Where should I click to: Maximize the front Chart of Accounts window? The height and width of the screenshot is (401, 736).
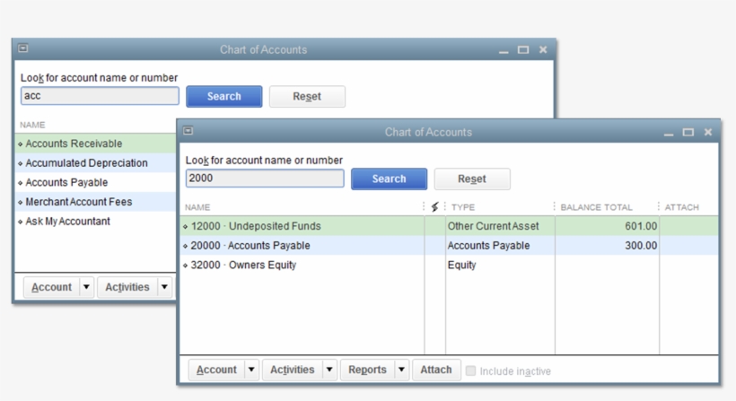click(688, 133)
